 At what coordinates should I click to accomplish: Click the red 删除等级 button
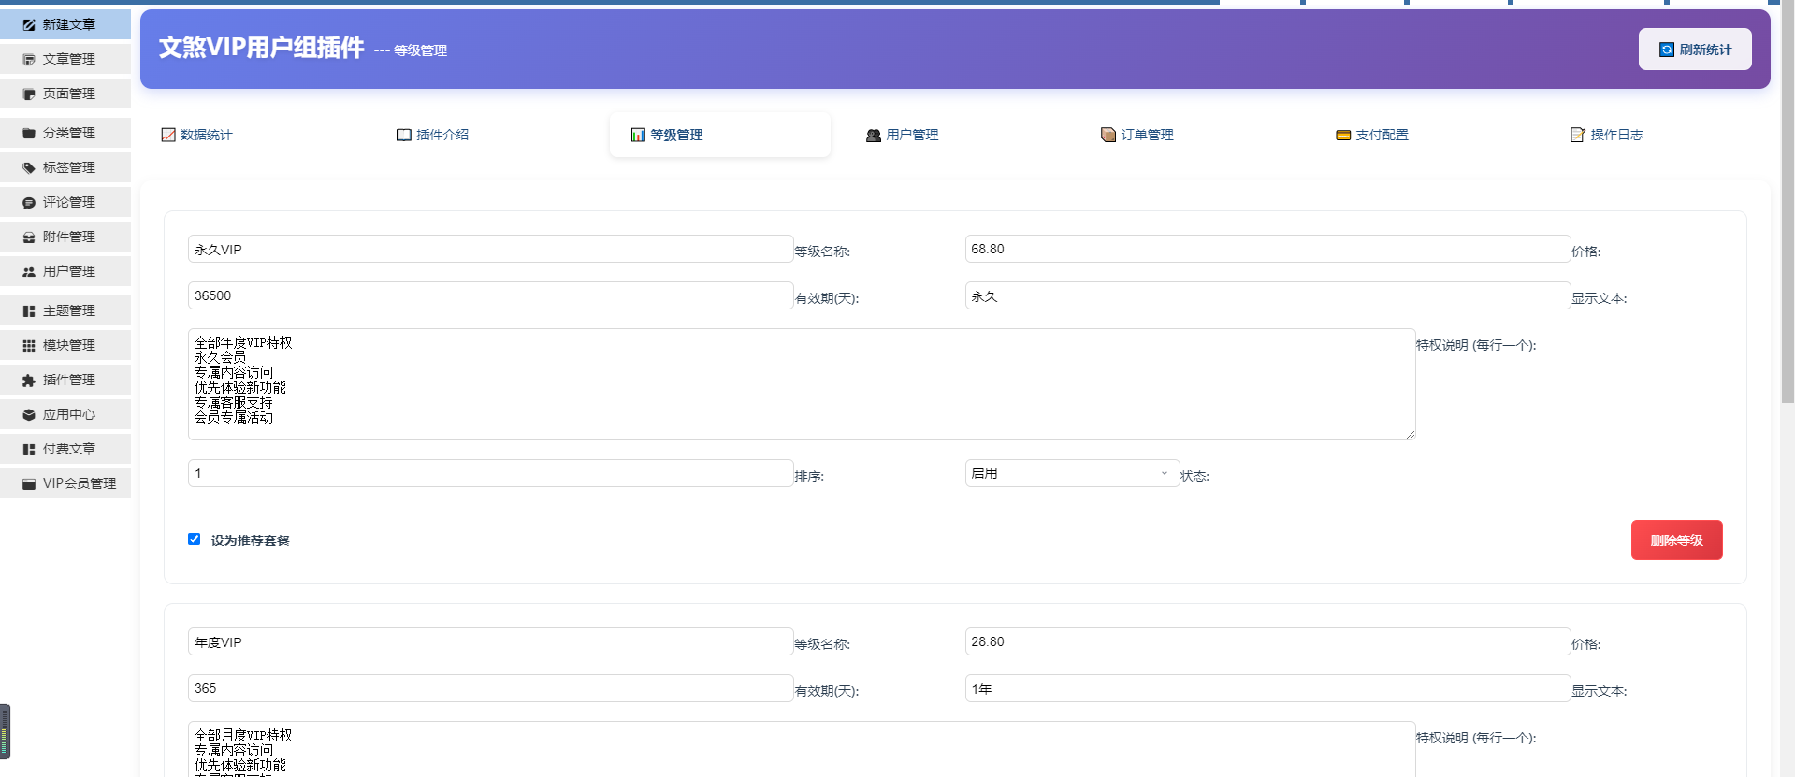pyautogui.click(x=1676, y=540)
